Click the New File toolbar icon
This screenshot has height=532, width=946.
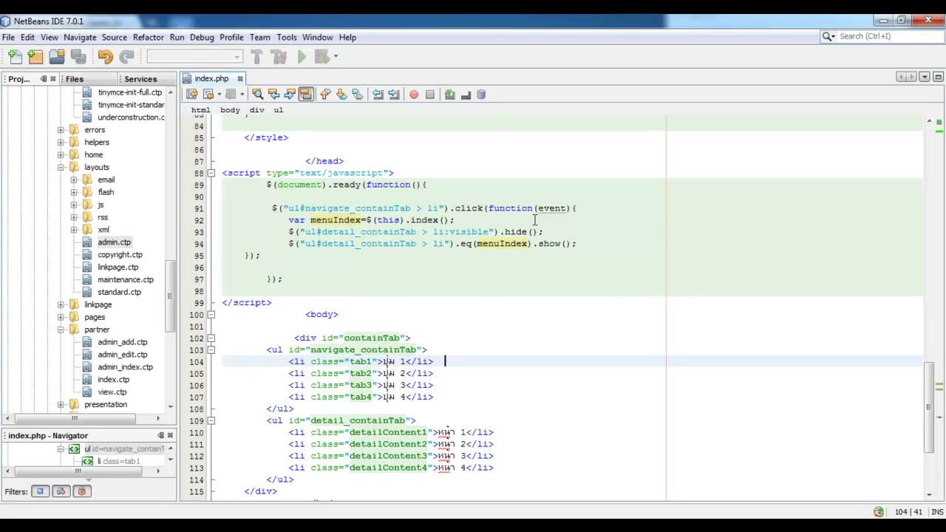15,57
